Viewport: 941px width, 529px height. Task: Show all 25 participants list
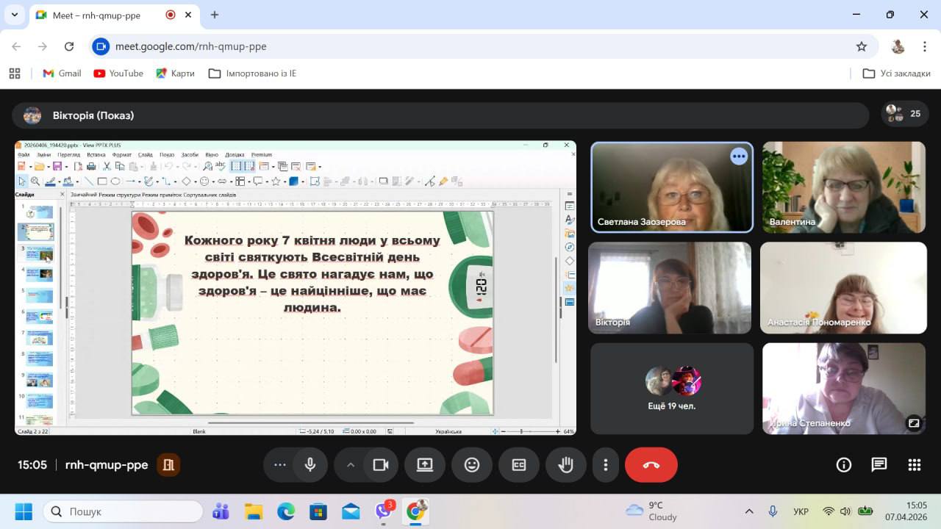(x=905, y=114)
